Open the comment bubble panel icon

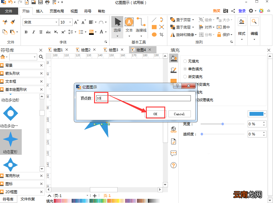click(x=173, y=153)
